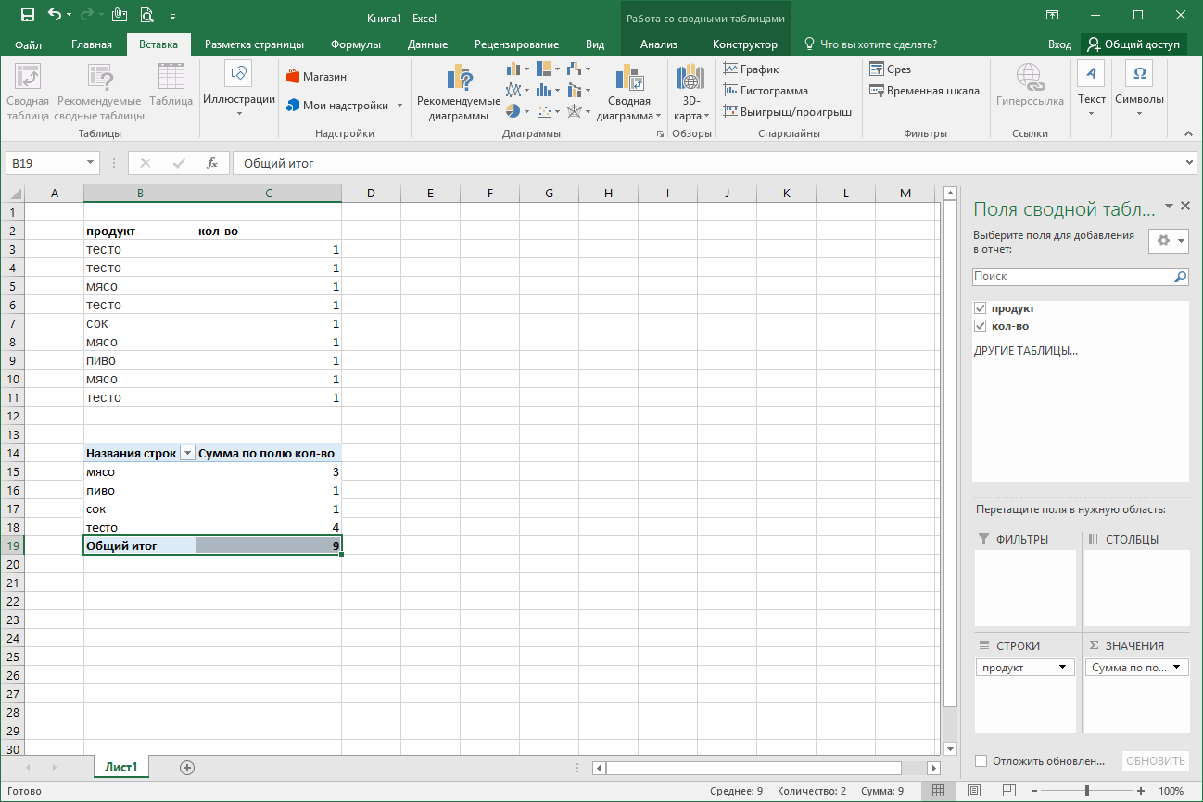Open the PivotTable Fields pane options arrow
1203x802 pixels.
(x=1169, y=207)
